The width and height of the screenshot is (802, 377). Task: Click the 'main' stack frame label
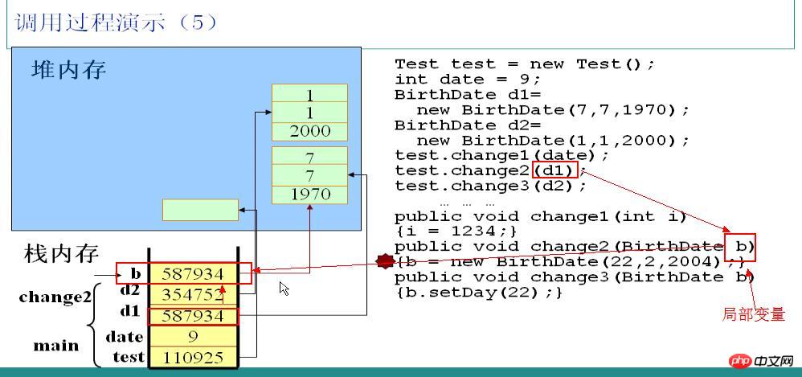click(x=56, y=346)
